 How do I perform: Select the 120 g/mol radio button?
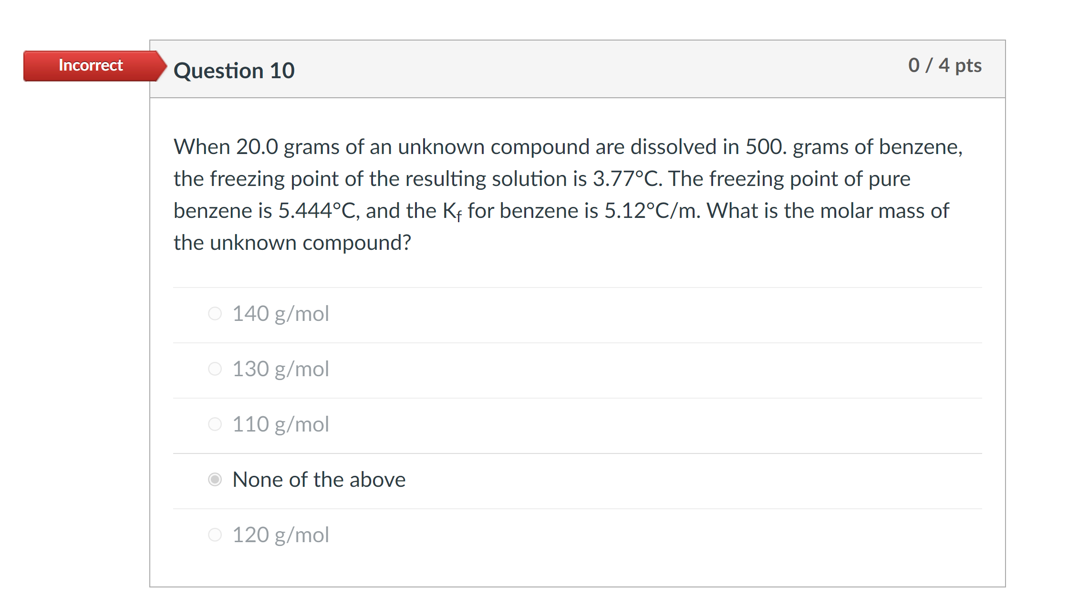(216, 535)
